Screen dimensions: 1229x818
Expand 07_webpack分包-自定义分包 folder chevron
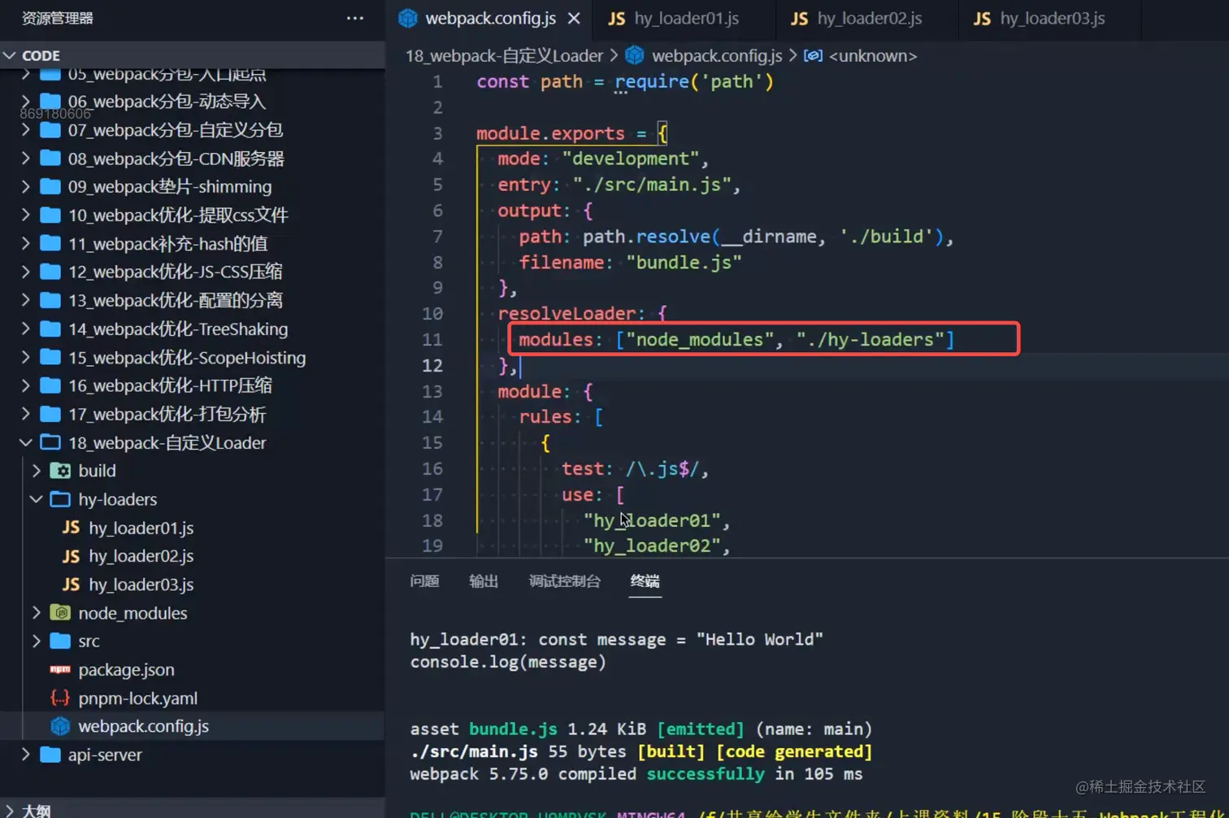(25, 129)
